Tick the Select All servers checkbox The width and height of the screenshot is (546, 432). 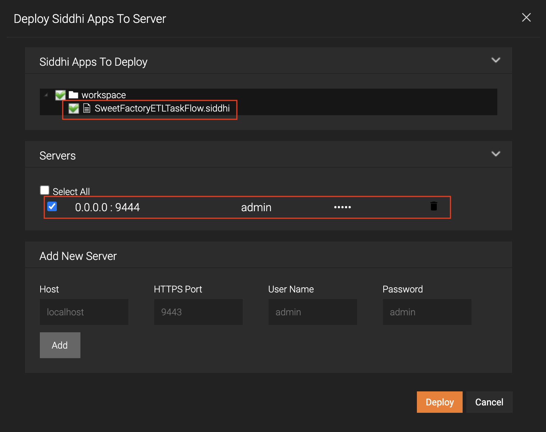tap(45, 190)
